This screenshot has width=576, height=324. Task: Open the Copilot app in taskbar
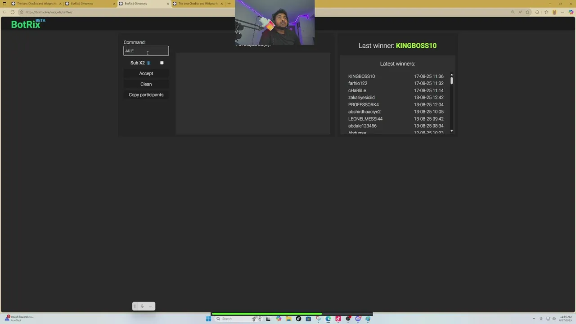(279, 319)
